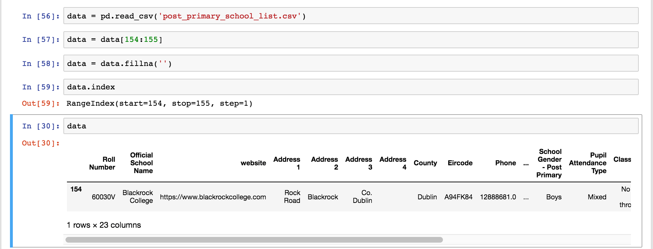Select the Official School Name header
The height and width of the screenshot is (249, 653).
point(141,163)
